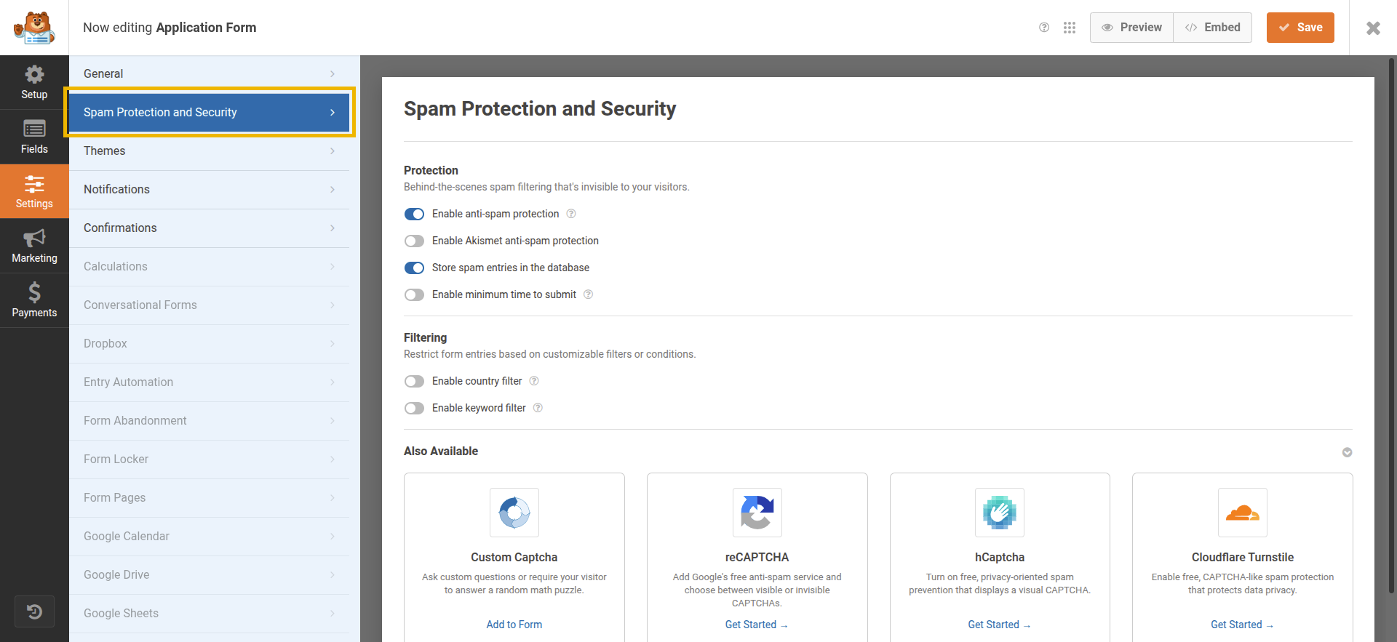Click the Cloudflare Turnstile card title

(x=1243, y=557)
